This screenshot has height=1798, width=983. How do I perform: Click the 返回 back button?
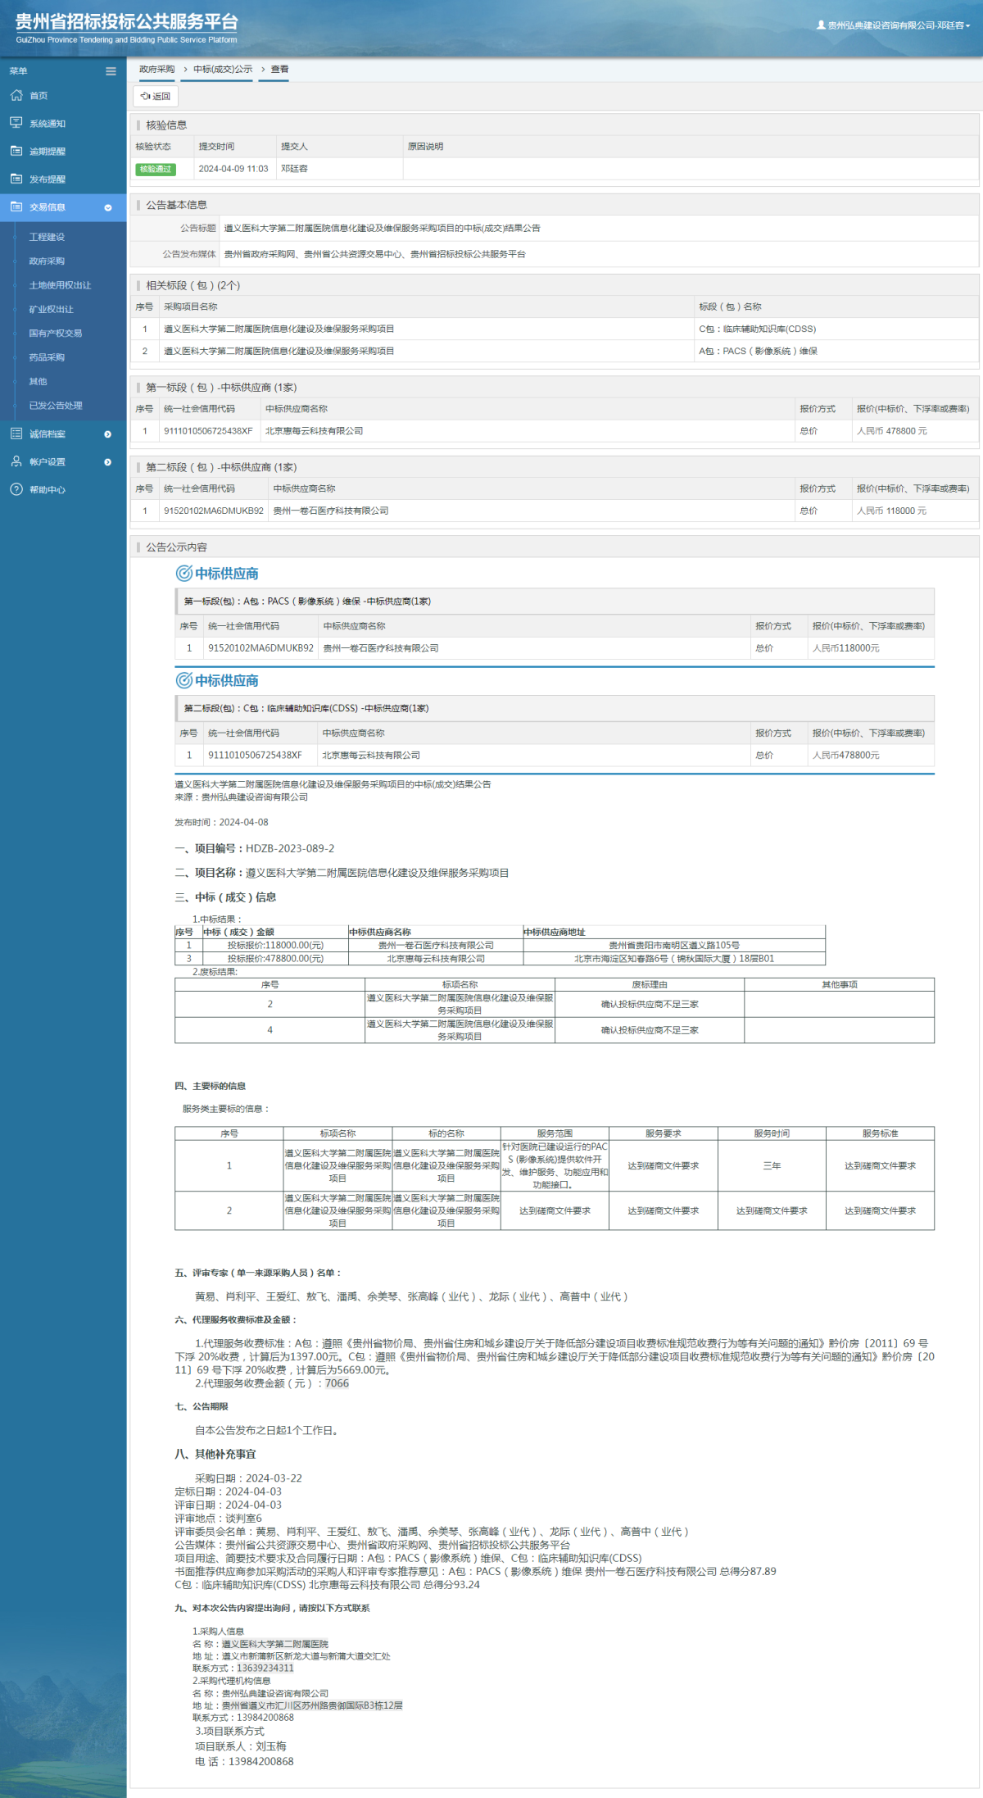tap(156, 96)
